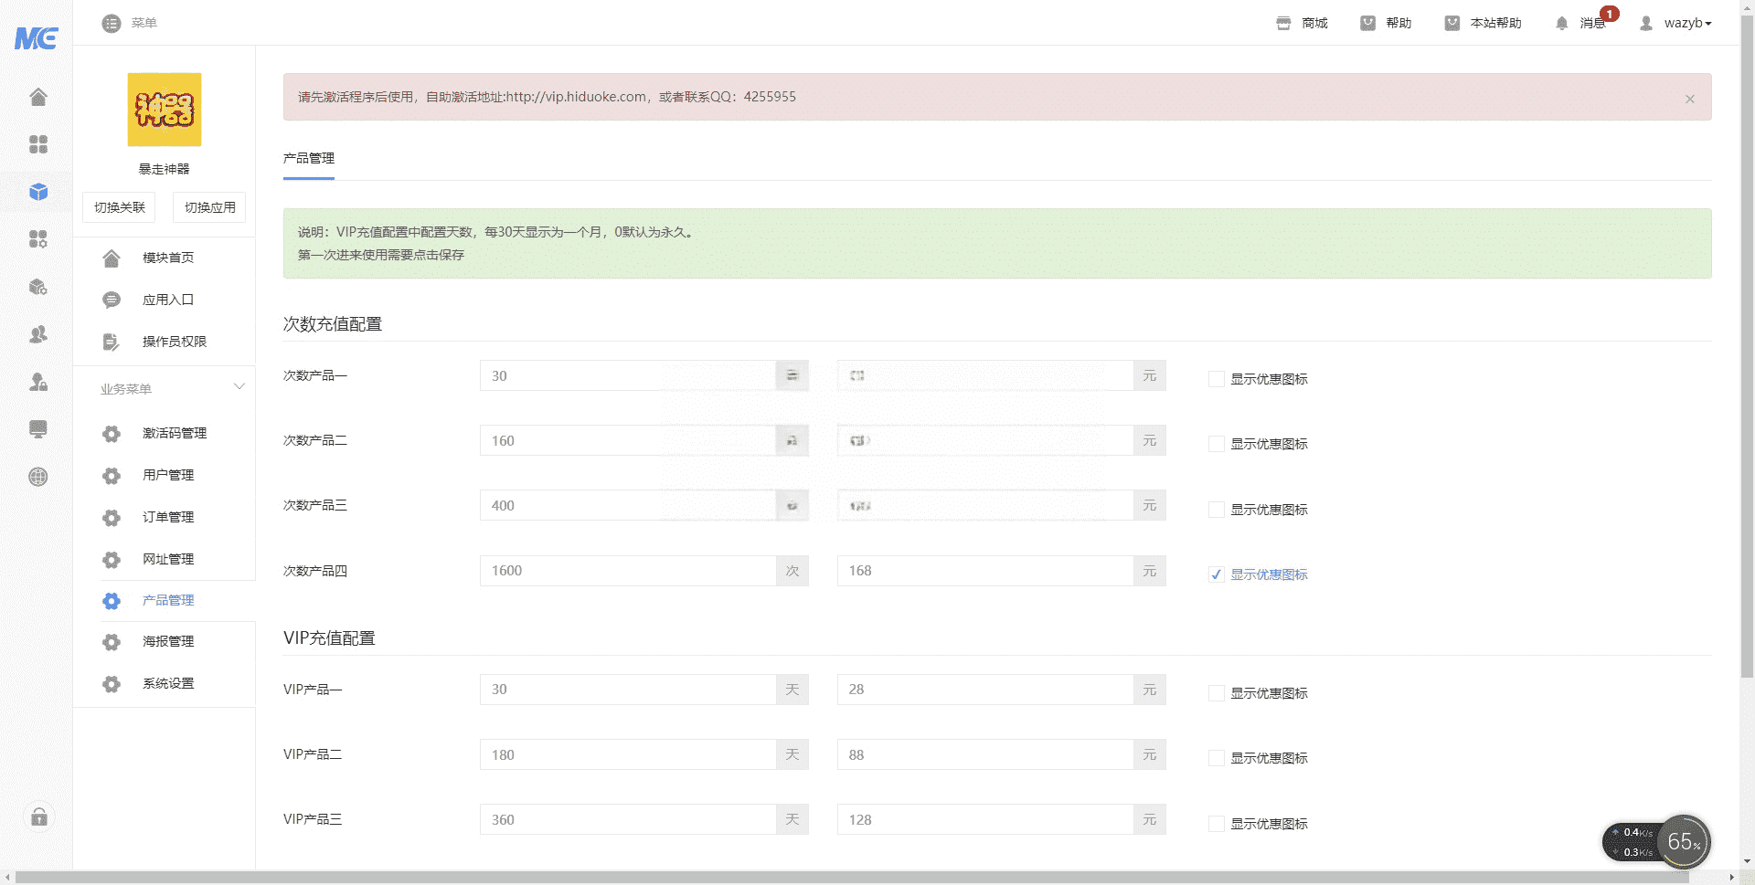Click gear icon beside 订单管理

point(112,518)
